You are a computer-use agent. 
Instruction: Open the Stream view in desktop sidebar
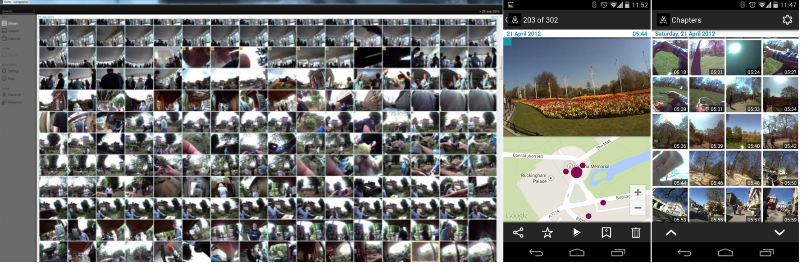(10, 23)
